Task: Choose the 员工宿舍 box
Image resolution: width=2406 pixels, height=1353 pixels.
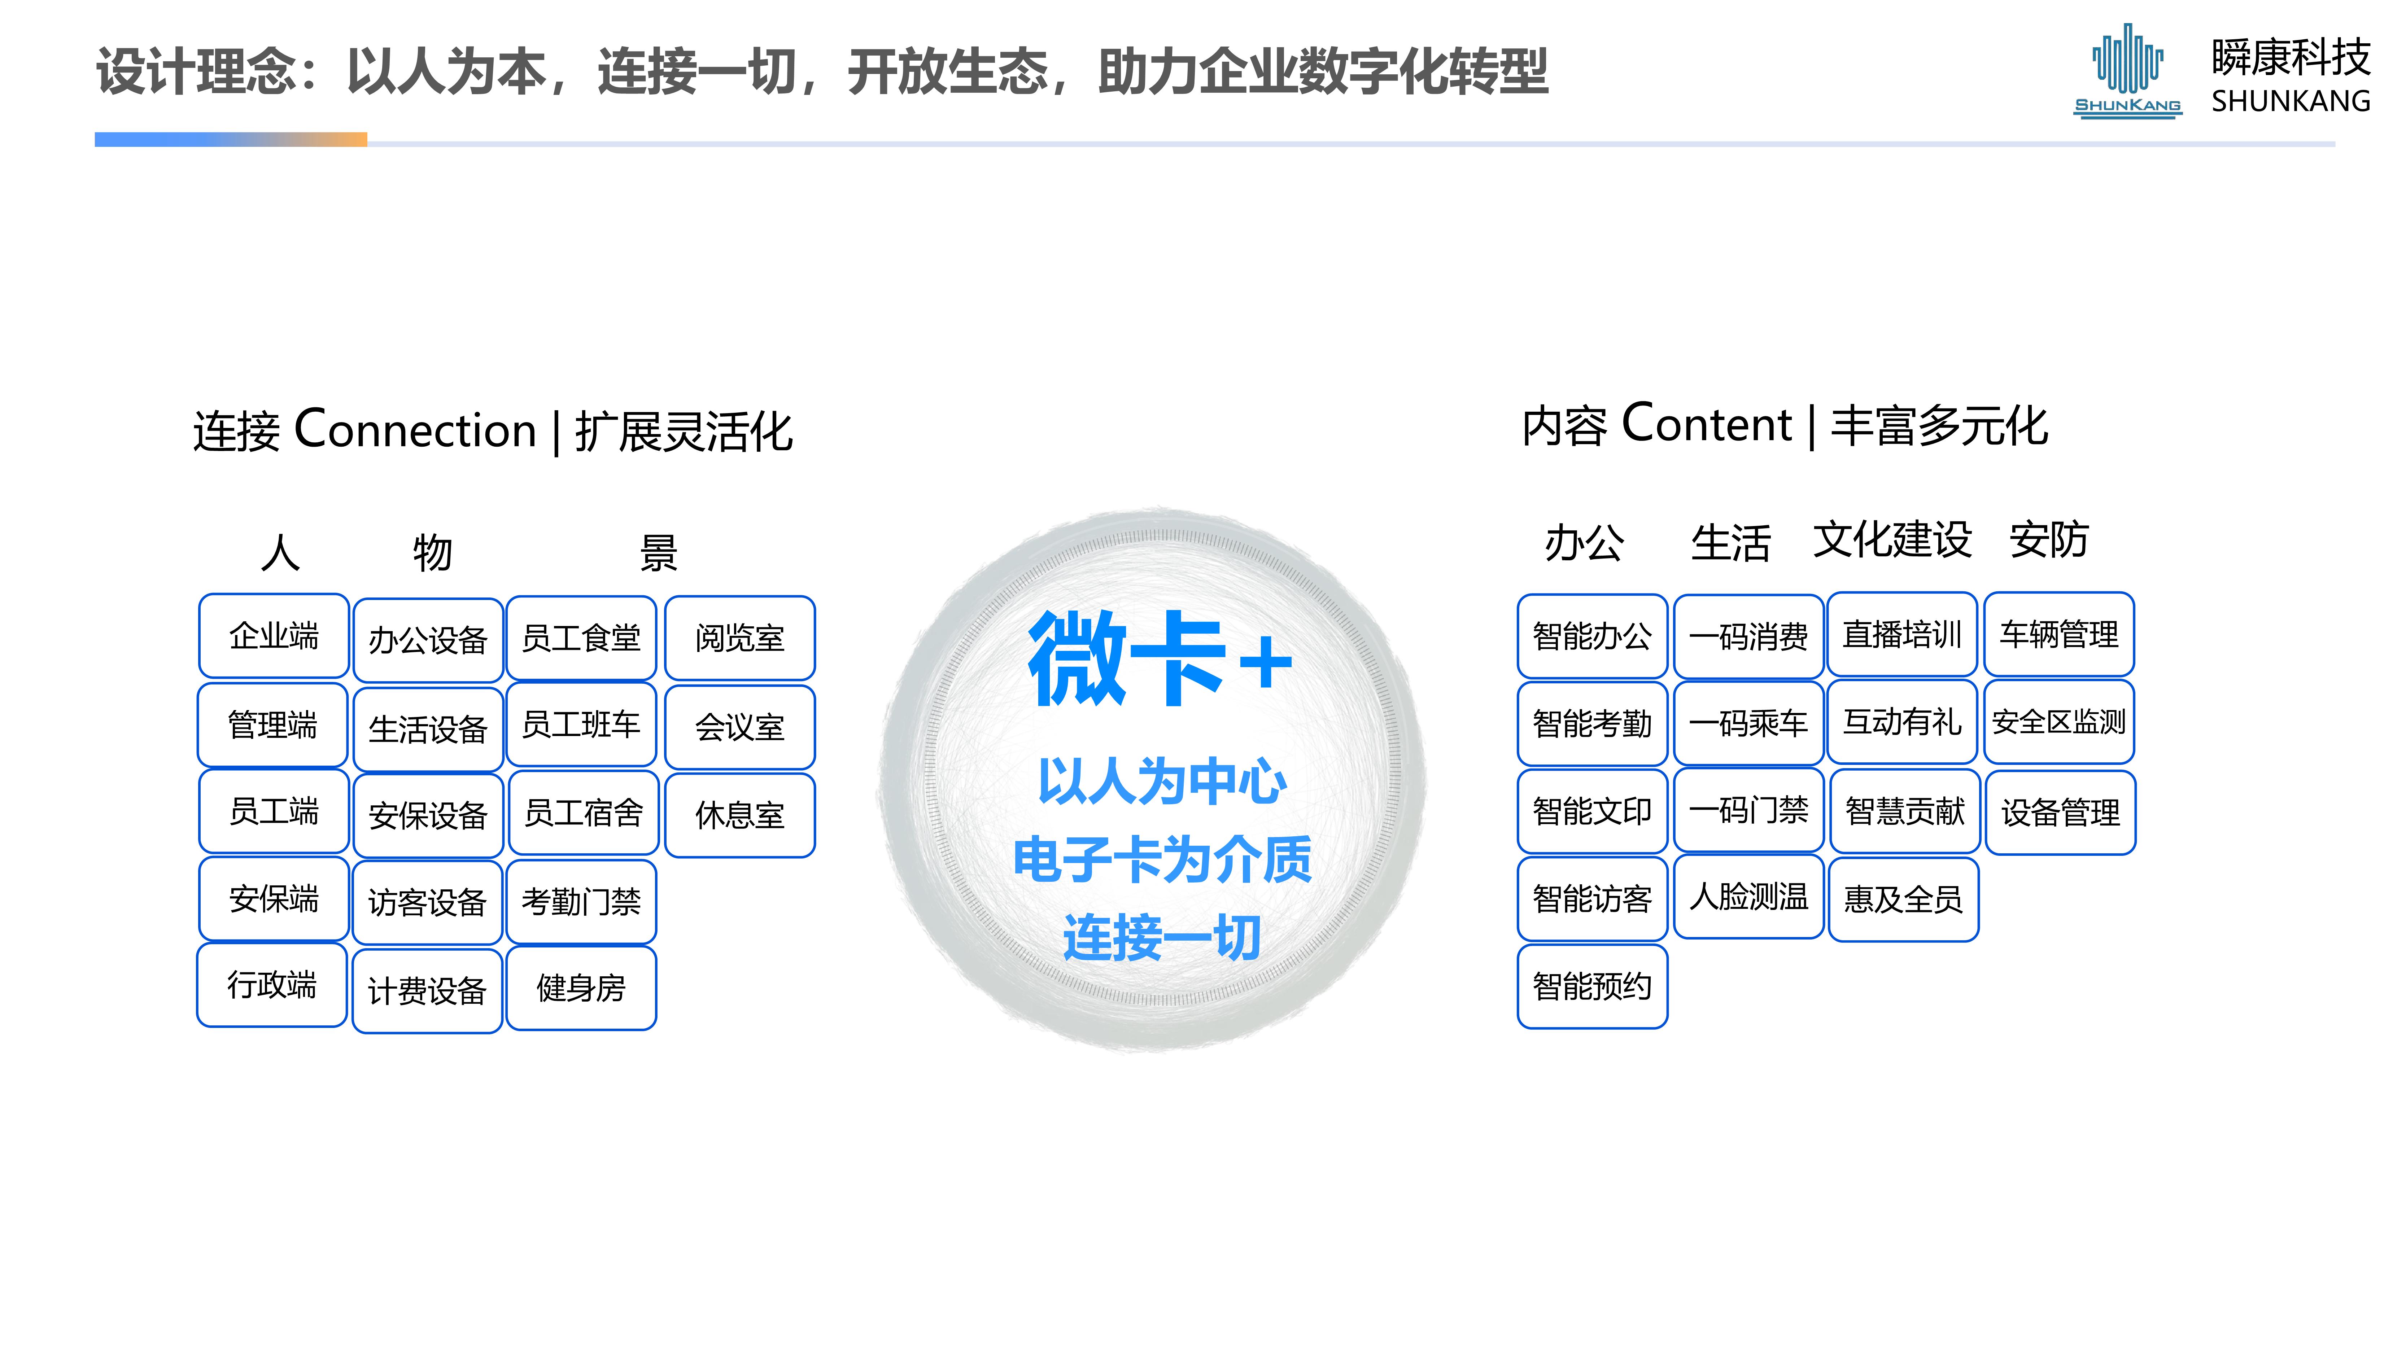Action: point(584,813)
